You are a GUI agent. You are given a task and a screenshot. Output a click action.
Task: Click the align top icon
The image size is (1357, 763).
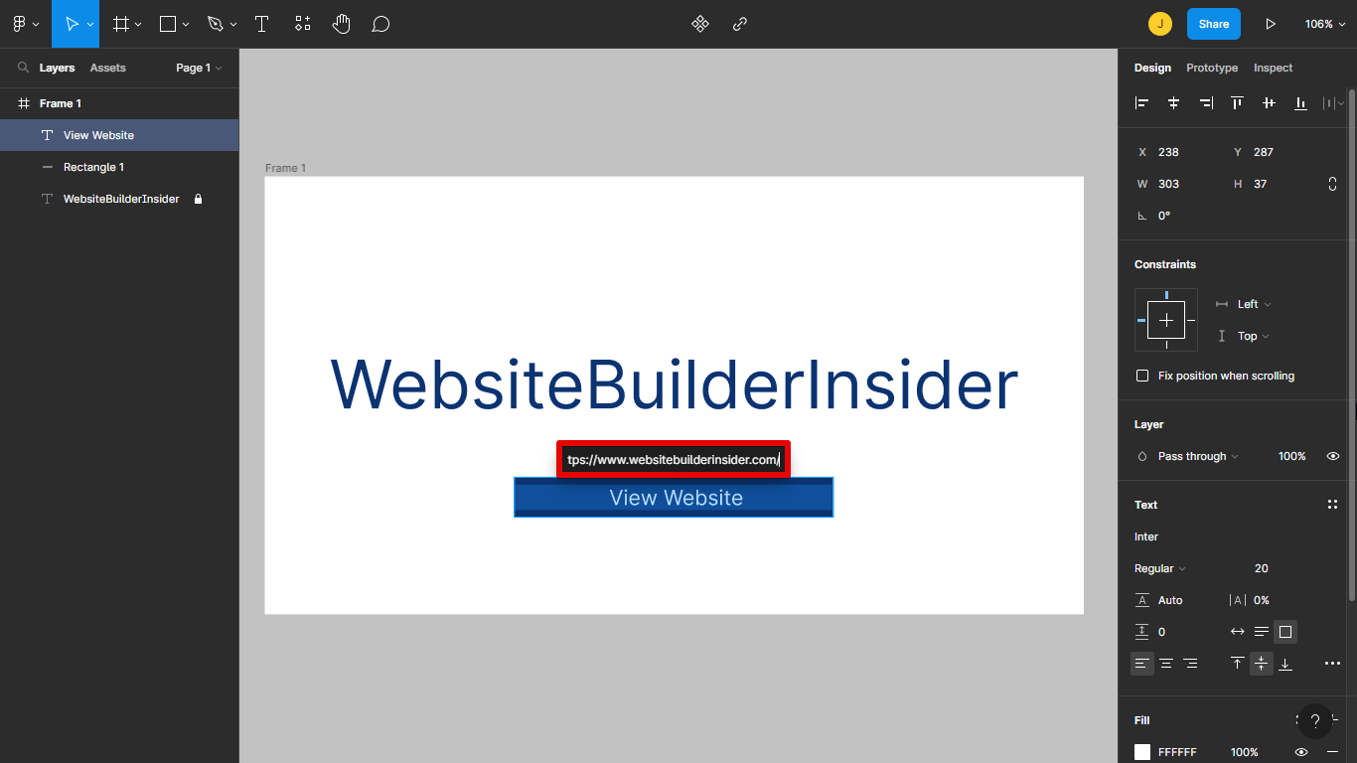(x=1237, y=102)
